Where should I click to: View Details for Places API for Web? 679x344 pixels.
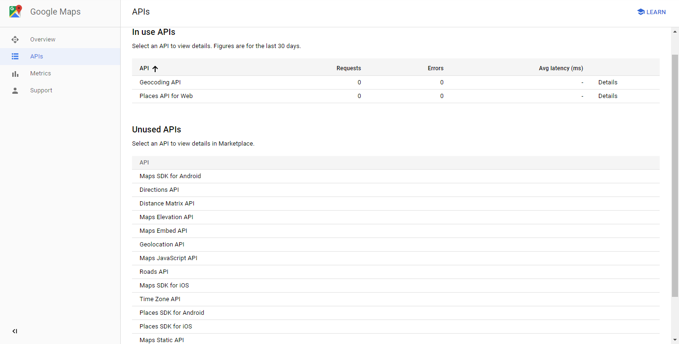coord(608,96)
